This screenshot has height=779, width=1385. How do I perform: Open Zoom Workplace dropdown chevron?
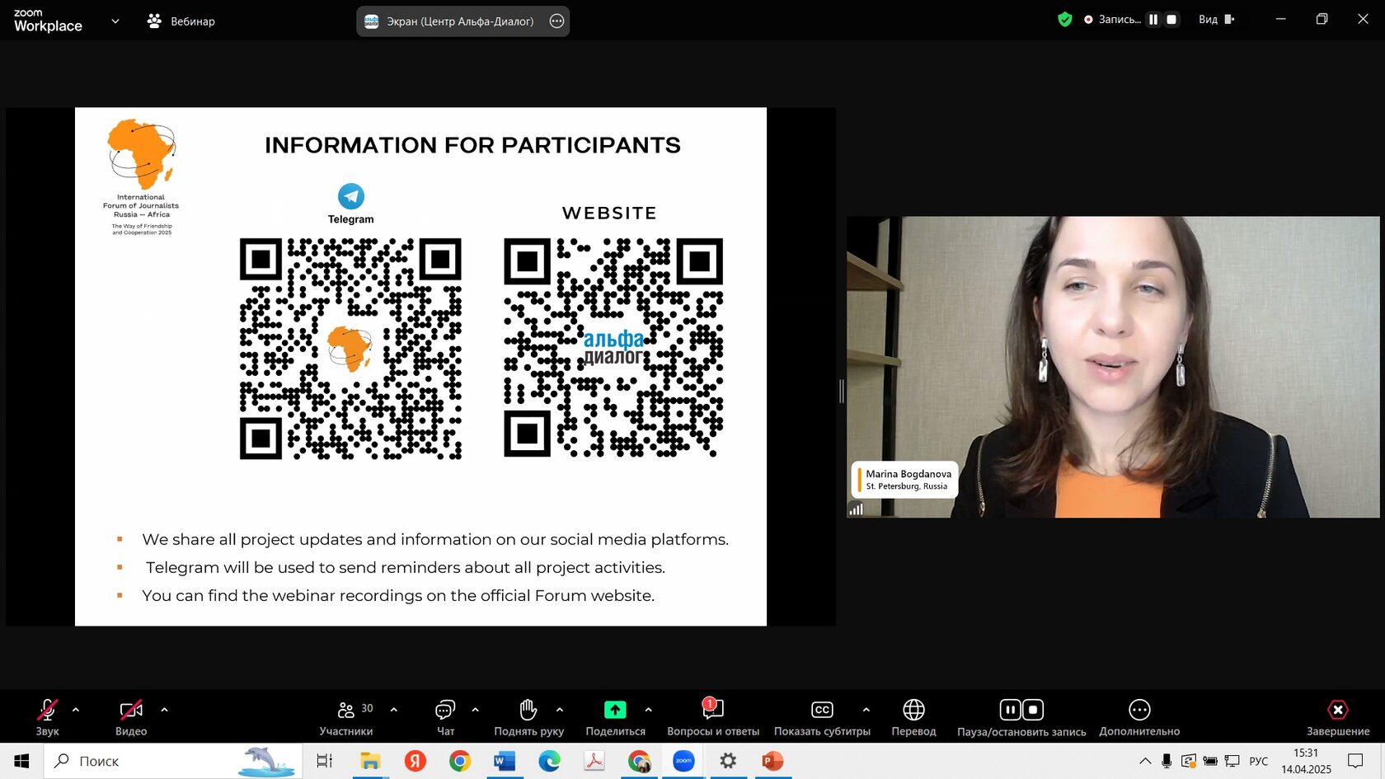pos(115,21)
